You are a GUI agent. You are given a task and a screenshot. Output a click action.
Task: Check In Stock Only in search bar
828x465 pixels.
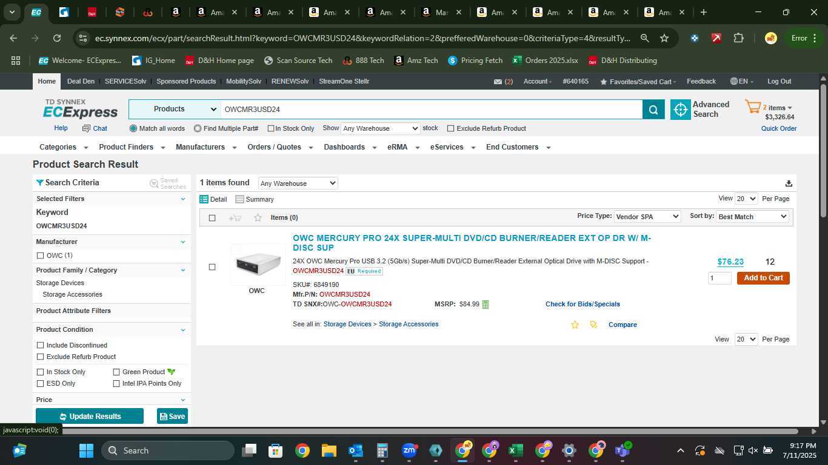pyautogui.click(x=271, y=128)
